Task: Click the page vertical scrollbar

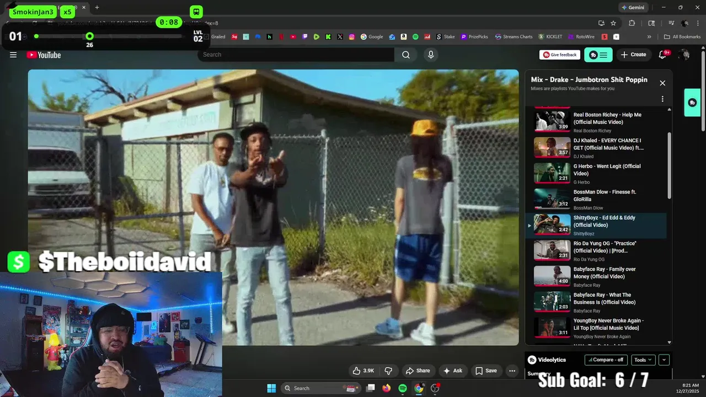Action: tap(703, 91)
